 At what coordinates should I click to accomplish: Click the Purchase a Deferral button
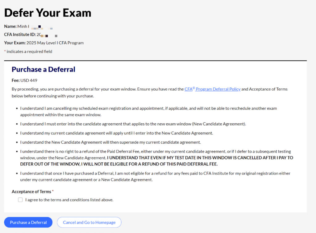pos(28,222)
